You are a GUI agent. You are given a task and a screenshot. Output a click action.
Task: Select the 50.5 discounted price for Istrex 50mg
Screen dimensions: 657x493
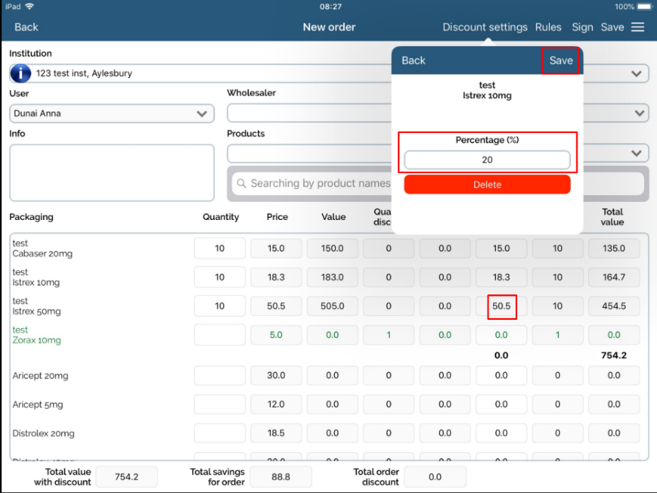tap(501, 306)
